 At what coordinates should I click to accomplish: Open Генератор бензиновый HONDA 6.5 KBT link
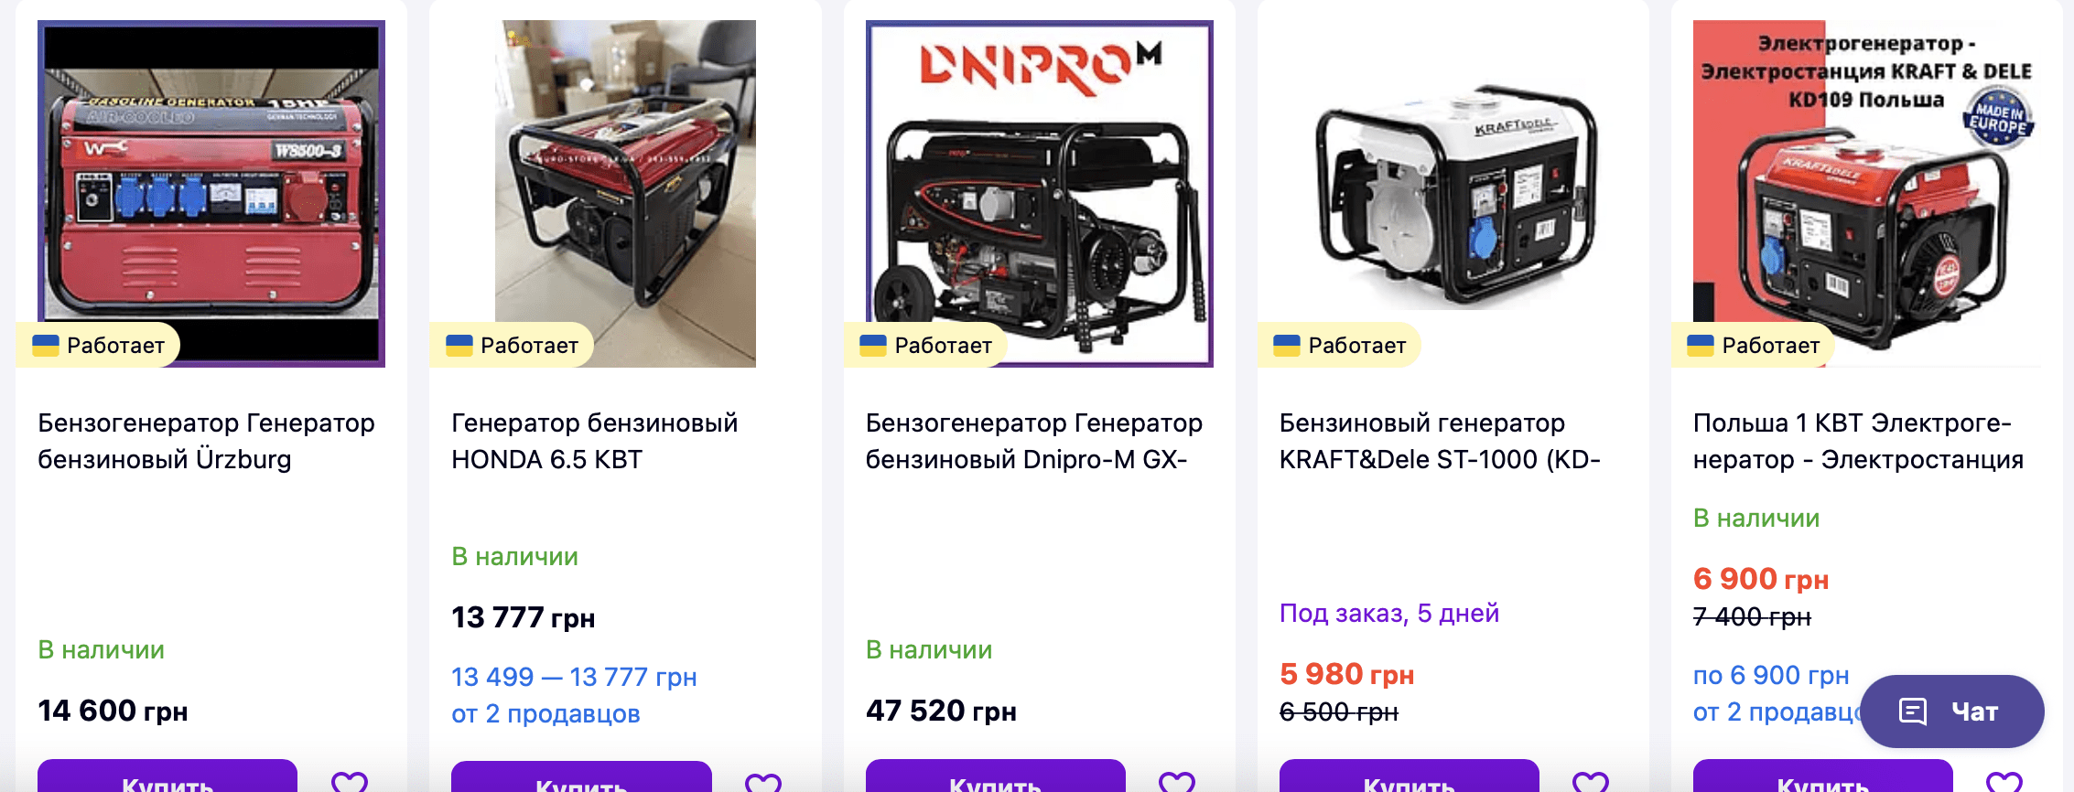pos(595,441)
